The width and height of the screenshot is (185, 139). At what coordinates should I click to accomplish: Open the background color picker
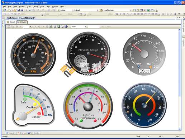(131, 14)
